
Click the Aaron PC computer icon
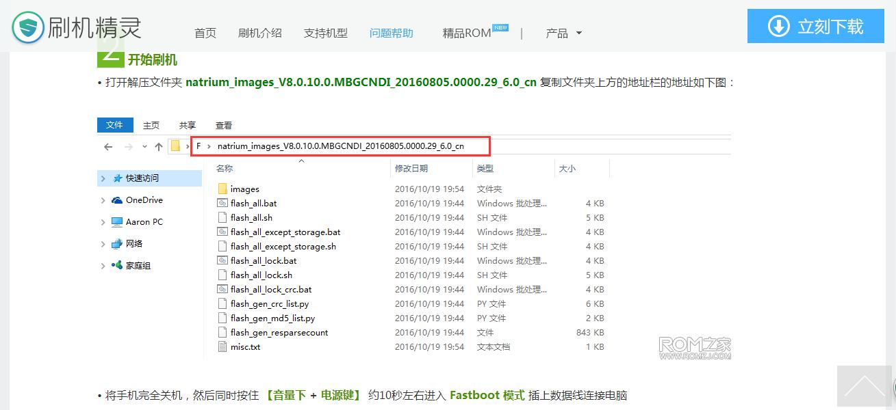[117, 222]
